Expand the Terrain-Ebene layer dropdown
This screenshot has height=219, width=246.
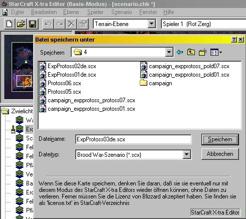click(151, 24)
